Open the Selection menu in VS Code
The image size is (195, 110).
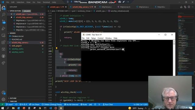(x=20, y=2)
